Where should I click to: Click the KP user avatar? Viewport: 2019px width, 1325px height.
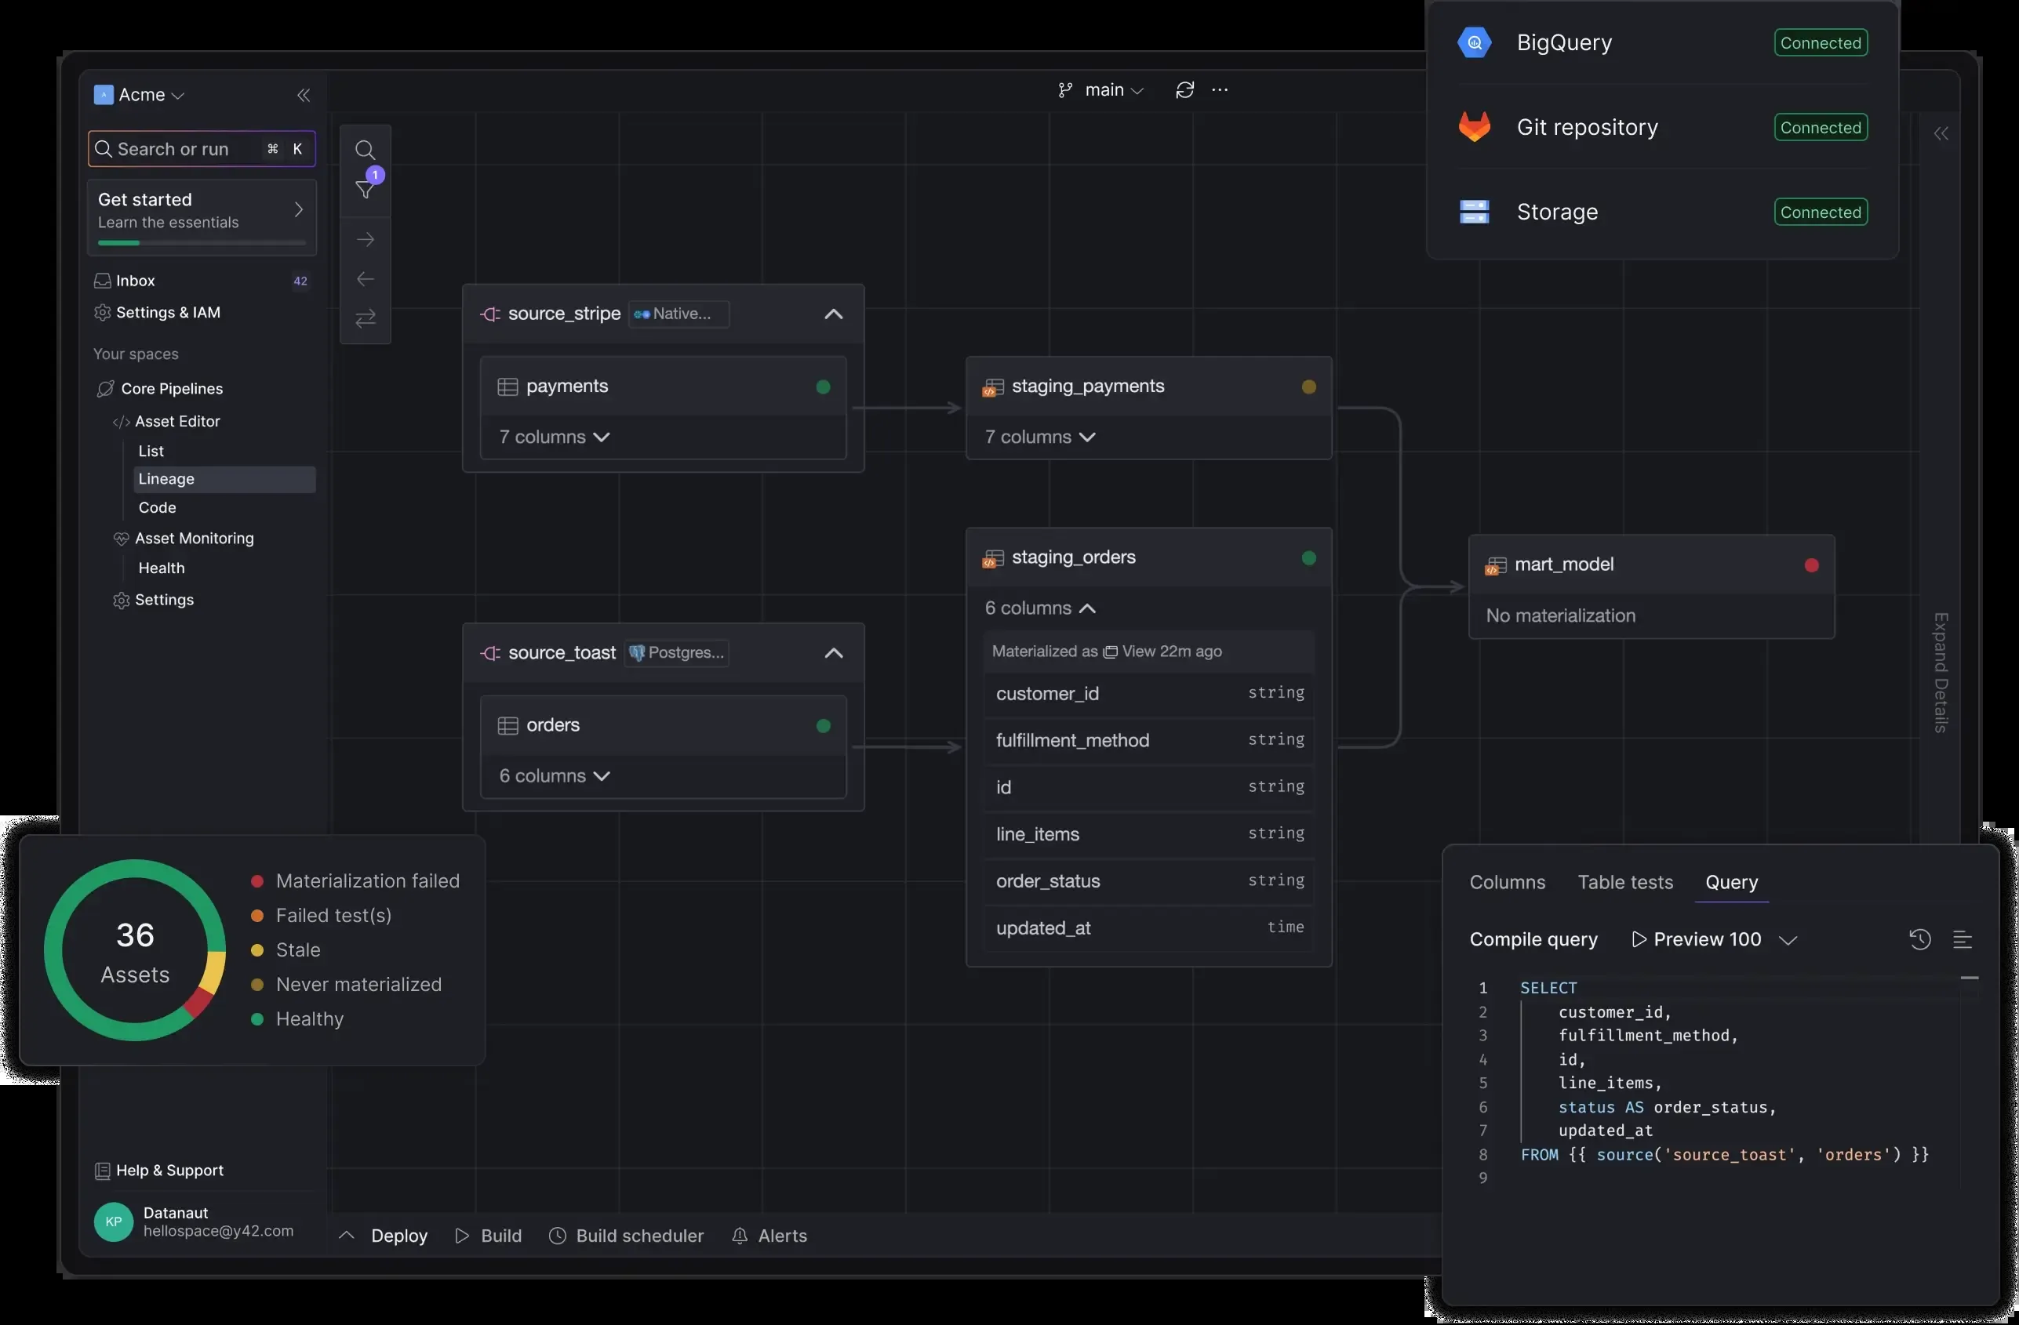coord(114,1222)
